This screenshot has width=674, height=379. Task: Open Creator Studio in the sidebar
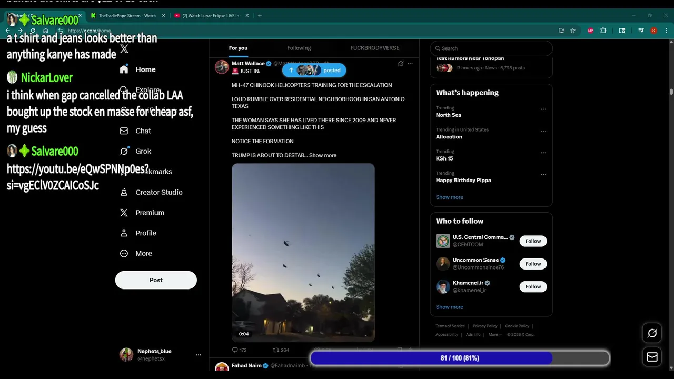(151, 192)
